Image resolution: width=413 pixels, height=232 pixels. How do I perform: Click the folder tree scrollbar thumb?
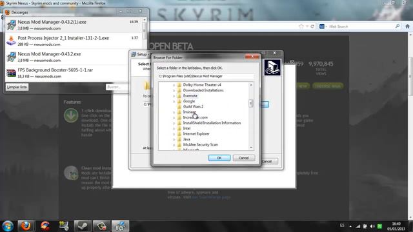coord(251,103)
